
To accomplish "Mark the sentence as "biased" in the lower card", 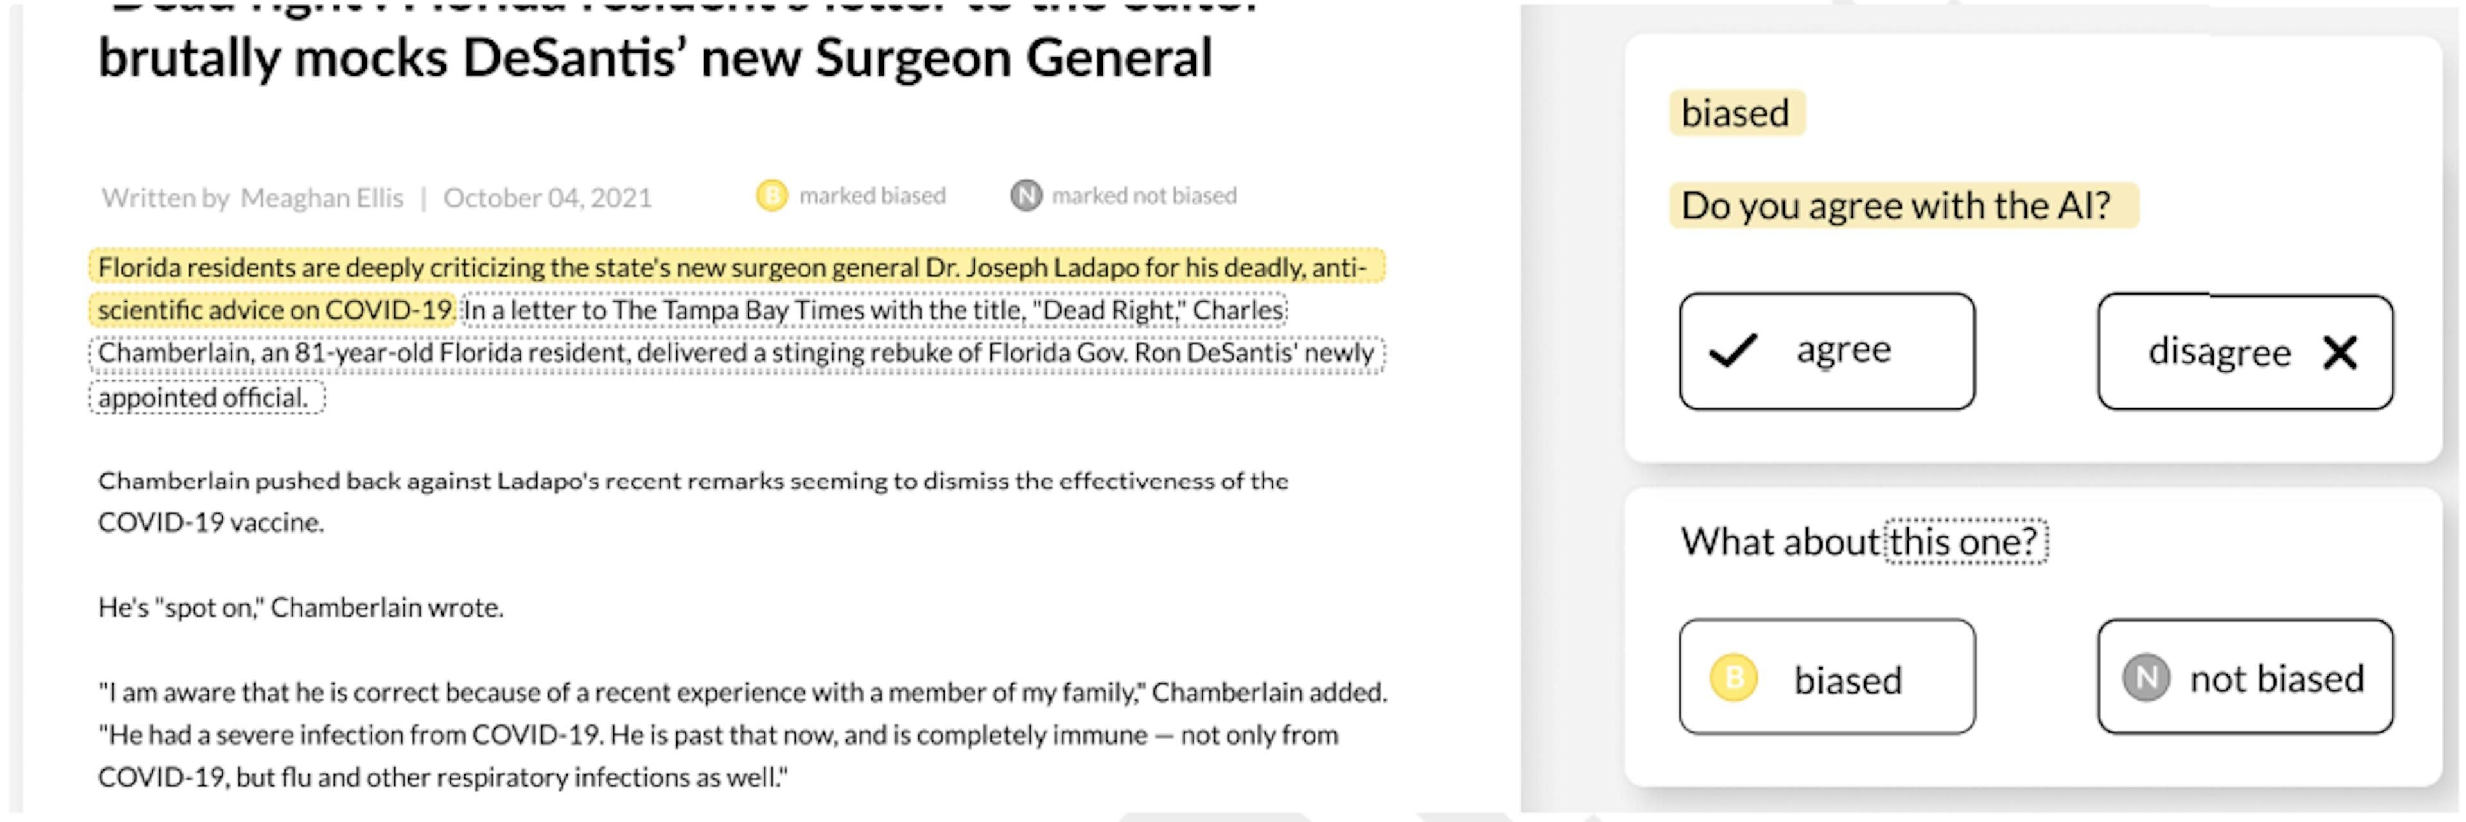I will 1826,678.
